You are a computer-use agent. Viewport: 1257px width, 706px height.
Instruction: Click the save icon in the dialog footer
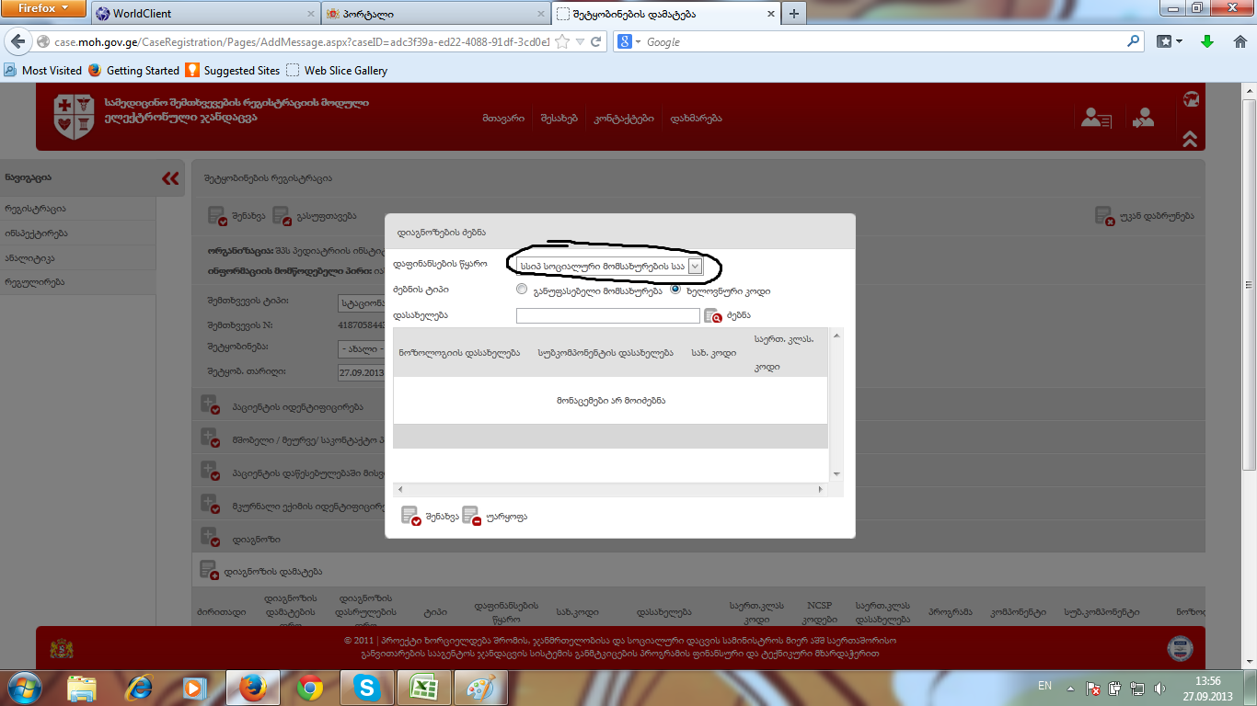[x=410, y=516]
